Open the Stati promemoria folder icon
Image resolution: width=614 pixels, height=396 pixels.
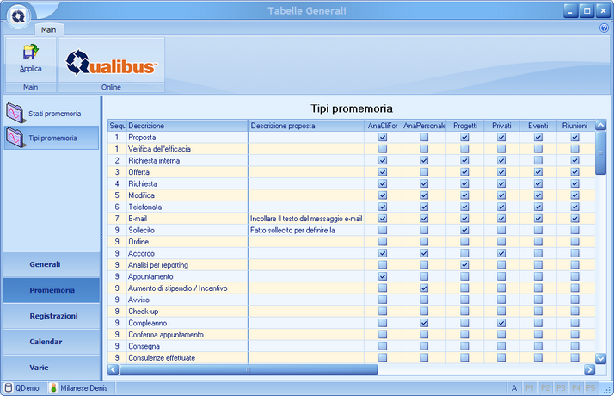pyautogui.click(x=15, y=113)
